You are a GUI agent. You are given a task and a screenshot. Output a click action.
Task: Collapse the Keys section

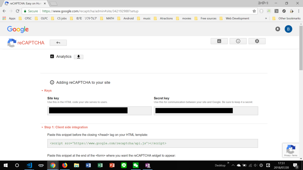(x=46, y=90)
